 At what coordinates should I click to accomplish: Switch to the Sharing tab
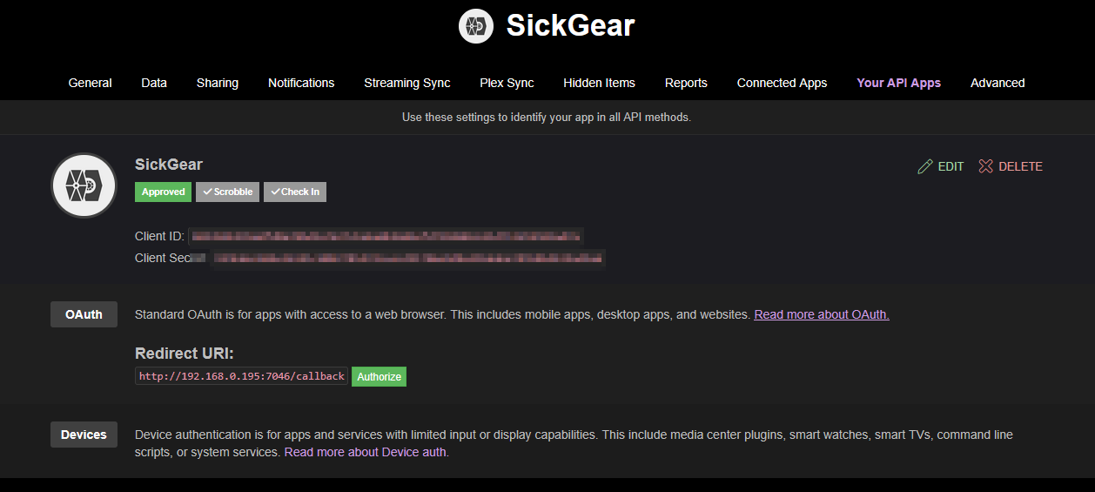point(218,83)
